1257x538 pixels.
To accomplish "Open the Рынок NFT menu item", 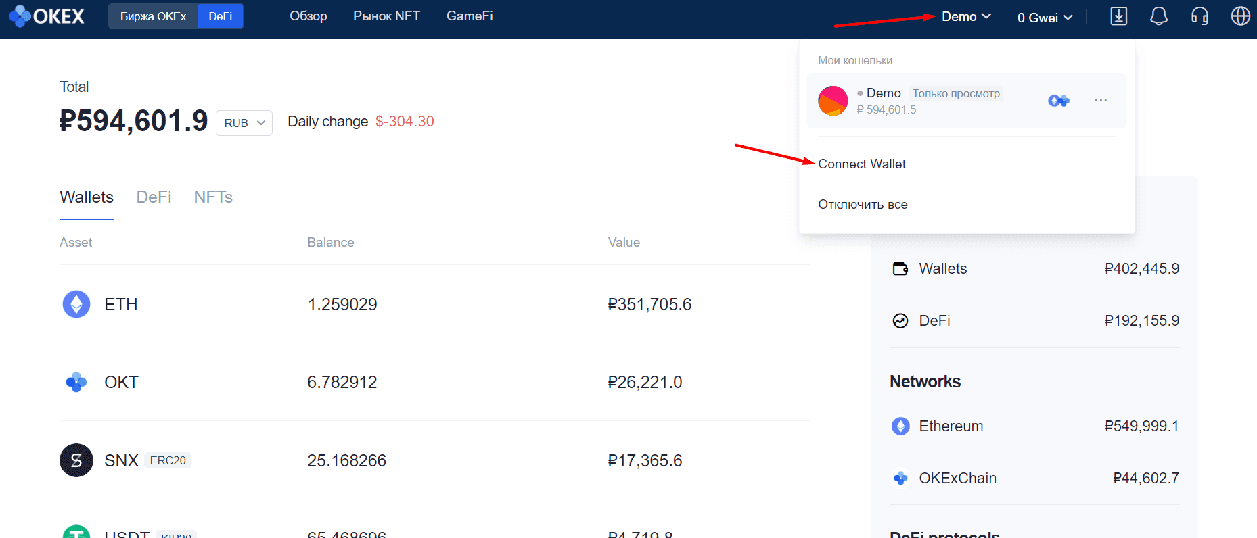I will click(386, 16).
